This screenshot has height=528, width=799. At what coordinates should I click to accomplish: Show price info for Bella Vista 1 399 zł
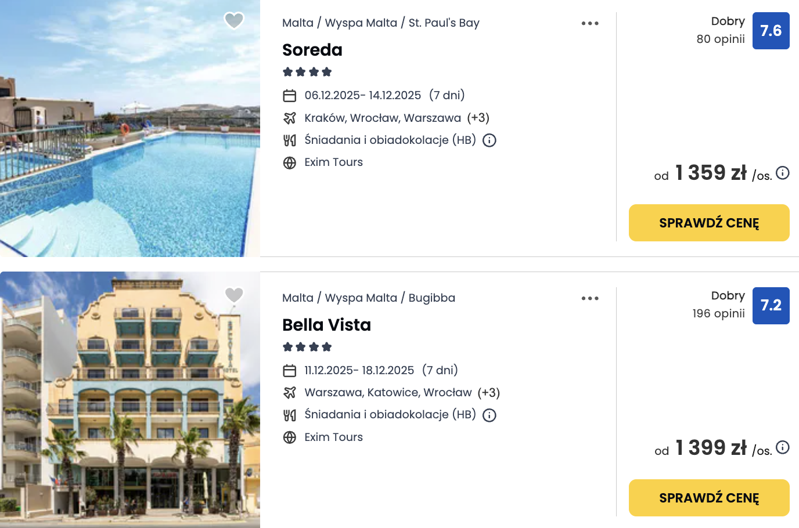tap(783, 447)
